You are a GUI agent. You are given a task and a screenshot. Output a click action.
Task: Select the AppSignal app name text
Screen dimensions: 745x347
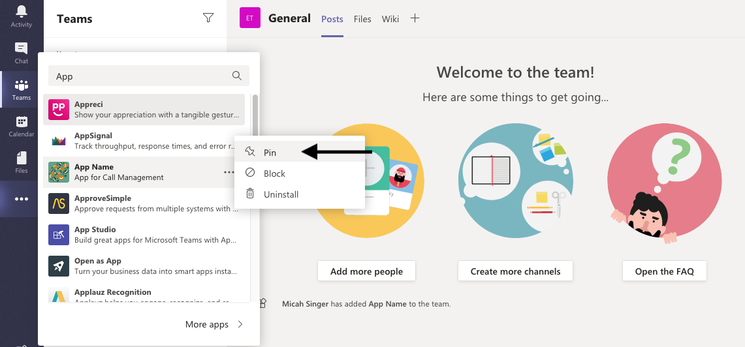click(93, 135)
